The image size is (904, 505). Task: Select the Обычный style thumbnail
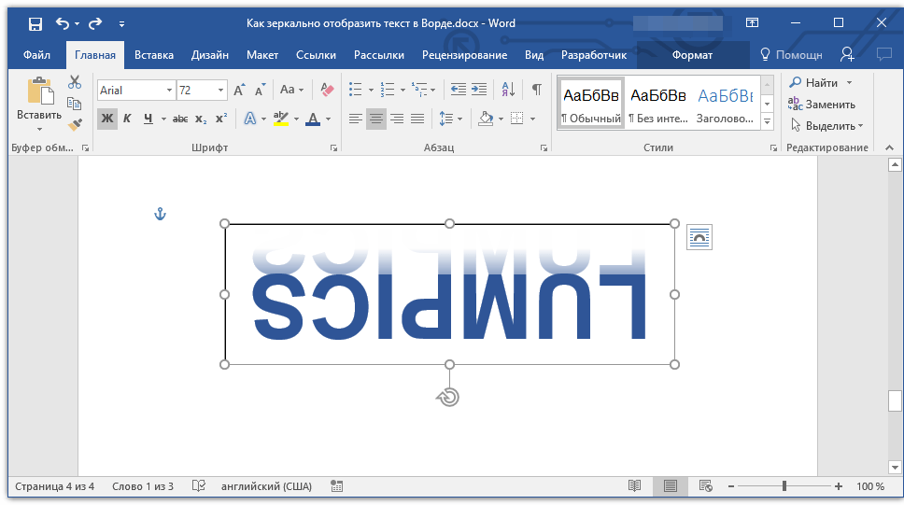tap(590, 103)
